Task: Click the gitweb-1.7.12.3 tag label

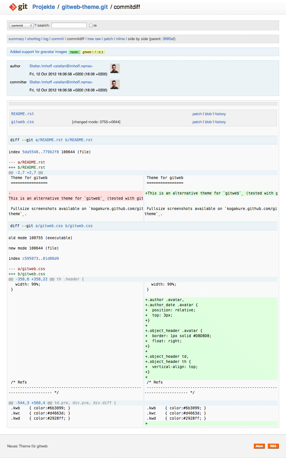Action: click(93, 52)
